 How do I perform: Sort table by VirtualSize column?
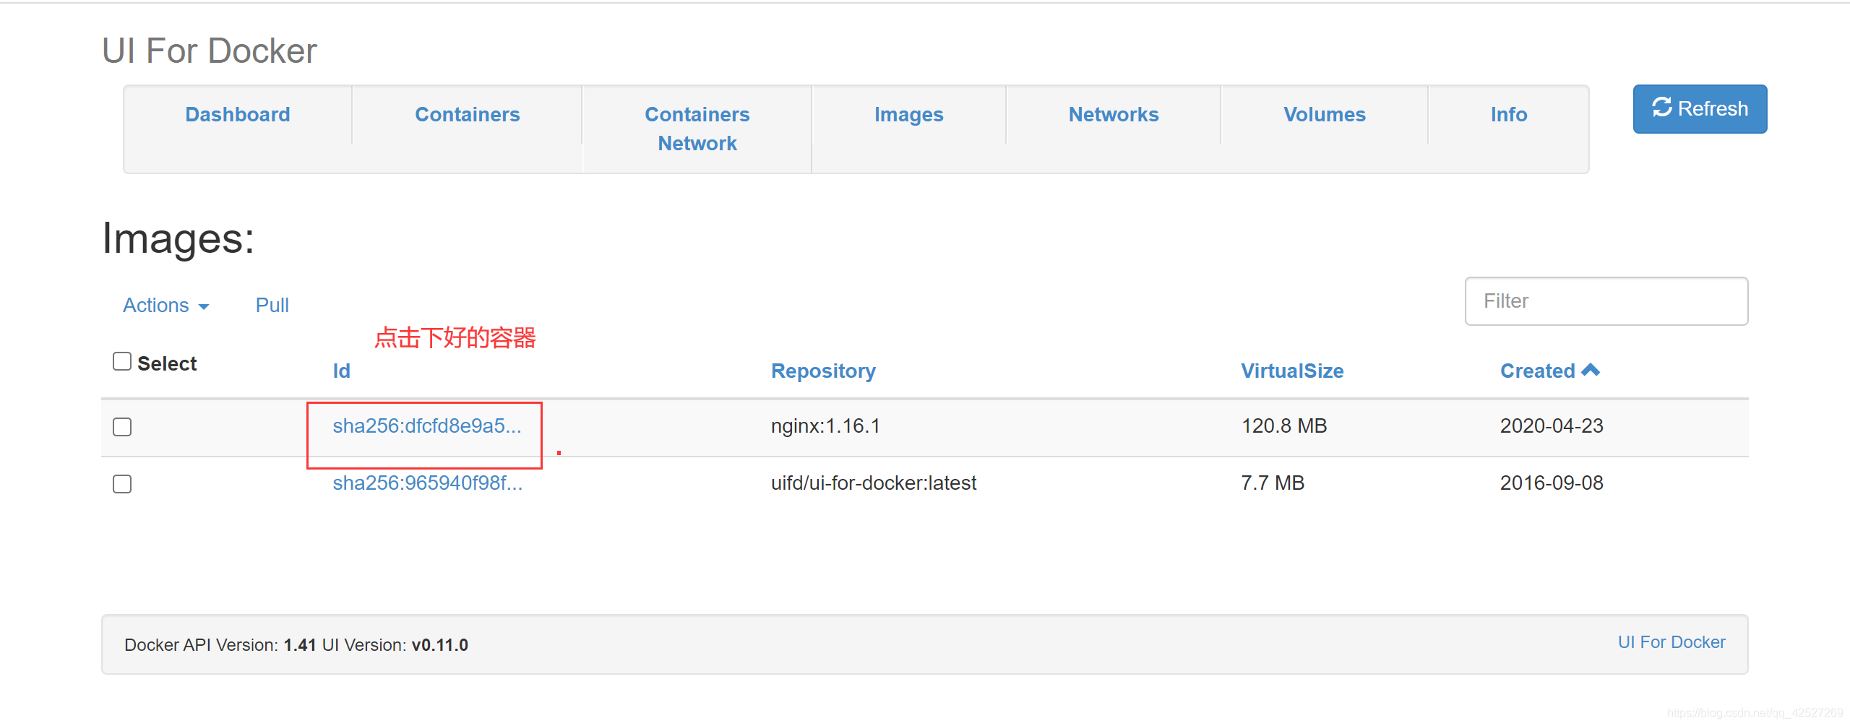1292,371
